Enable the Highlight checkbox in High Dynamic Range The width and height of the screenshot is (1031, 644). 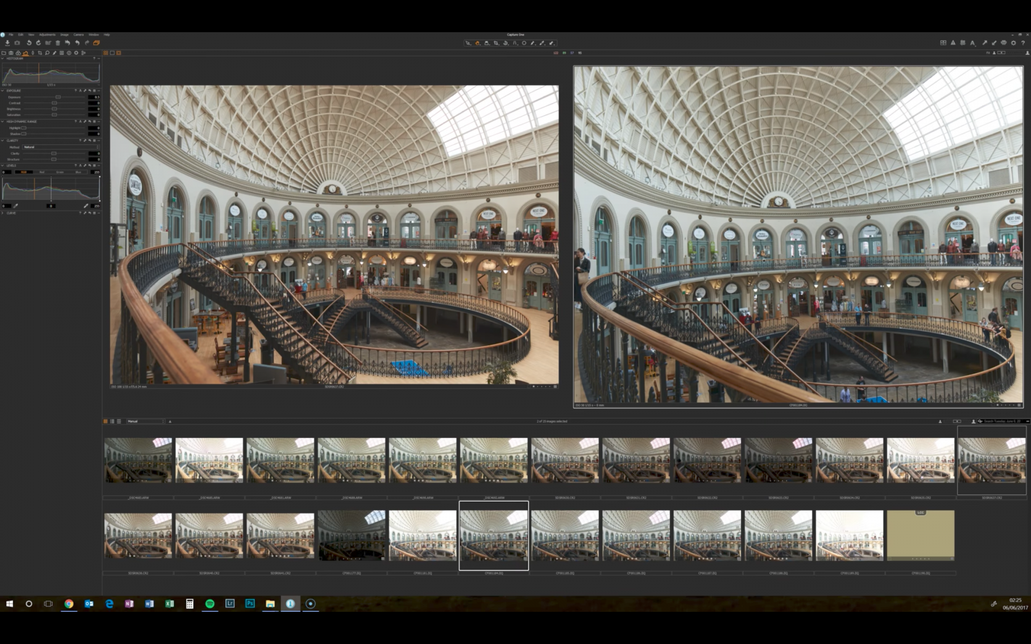(24, 128)
